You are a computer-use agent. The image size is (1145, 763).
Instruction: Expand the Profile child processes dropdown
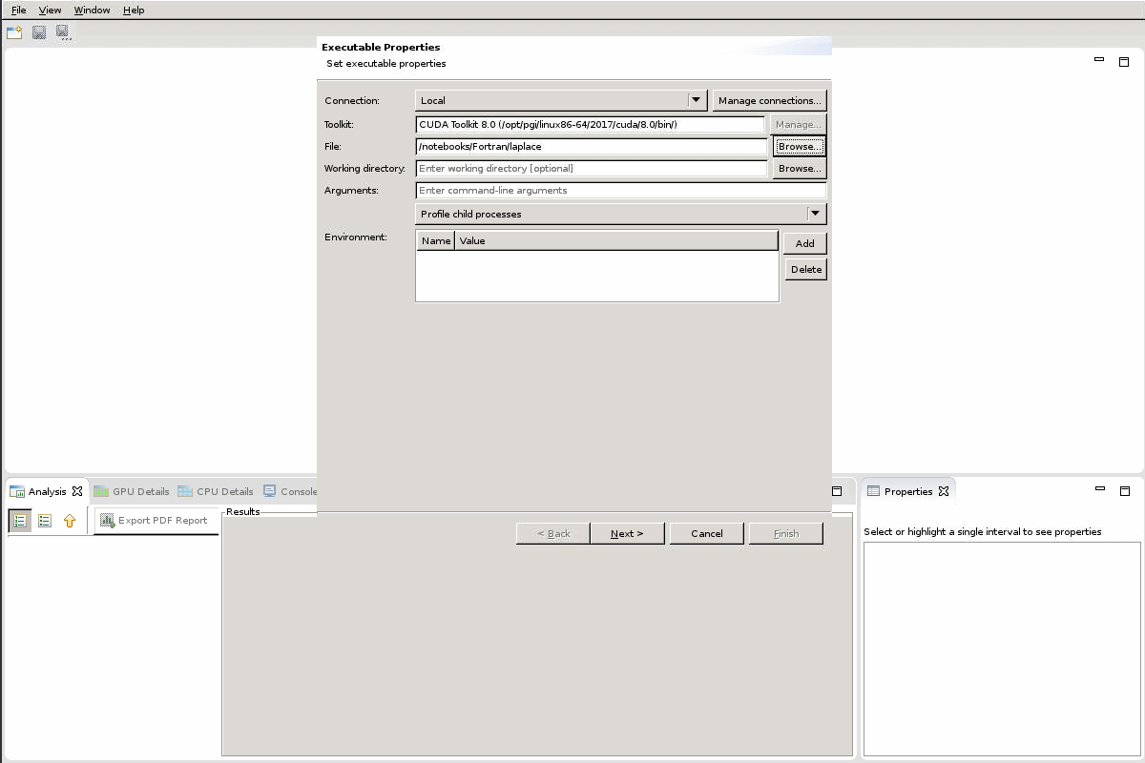pos(620,214)
